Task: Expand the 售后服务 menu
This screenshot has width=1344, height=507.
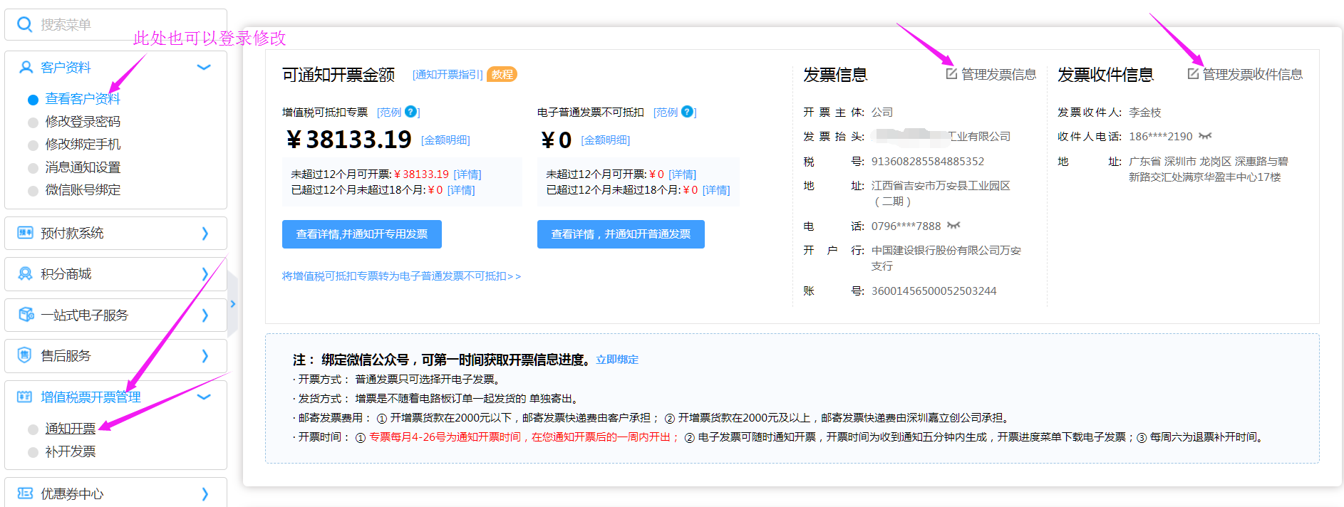Action: [x=204, y=356]
